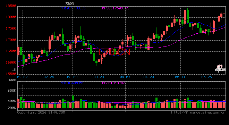
Task: Click the MA30:17609.33 price indicator label
Action: [116, 8]
